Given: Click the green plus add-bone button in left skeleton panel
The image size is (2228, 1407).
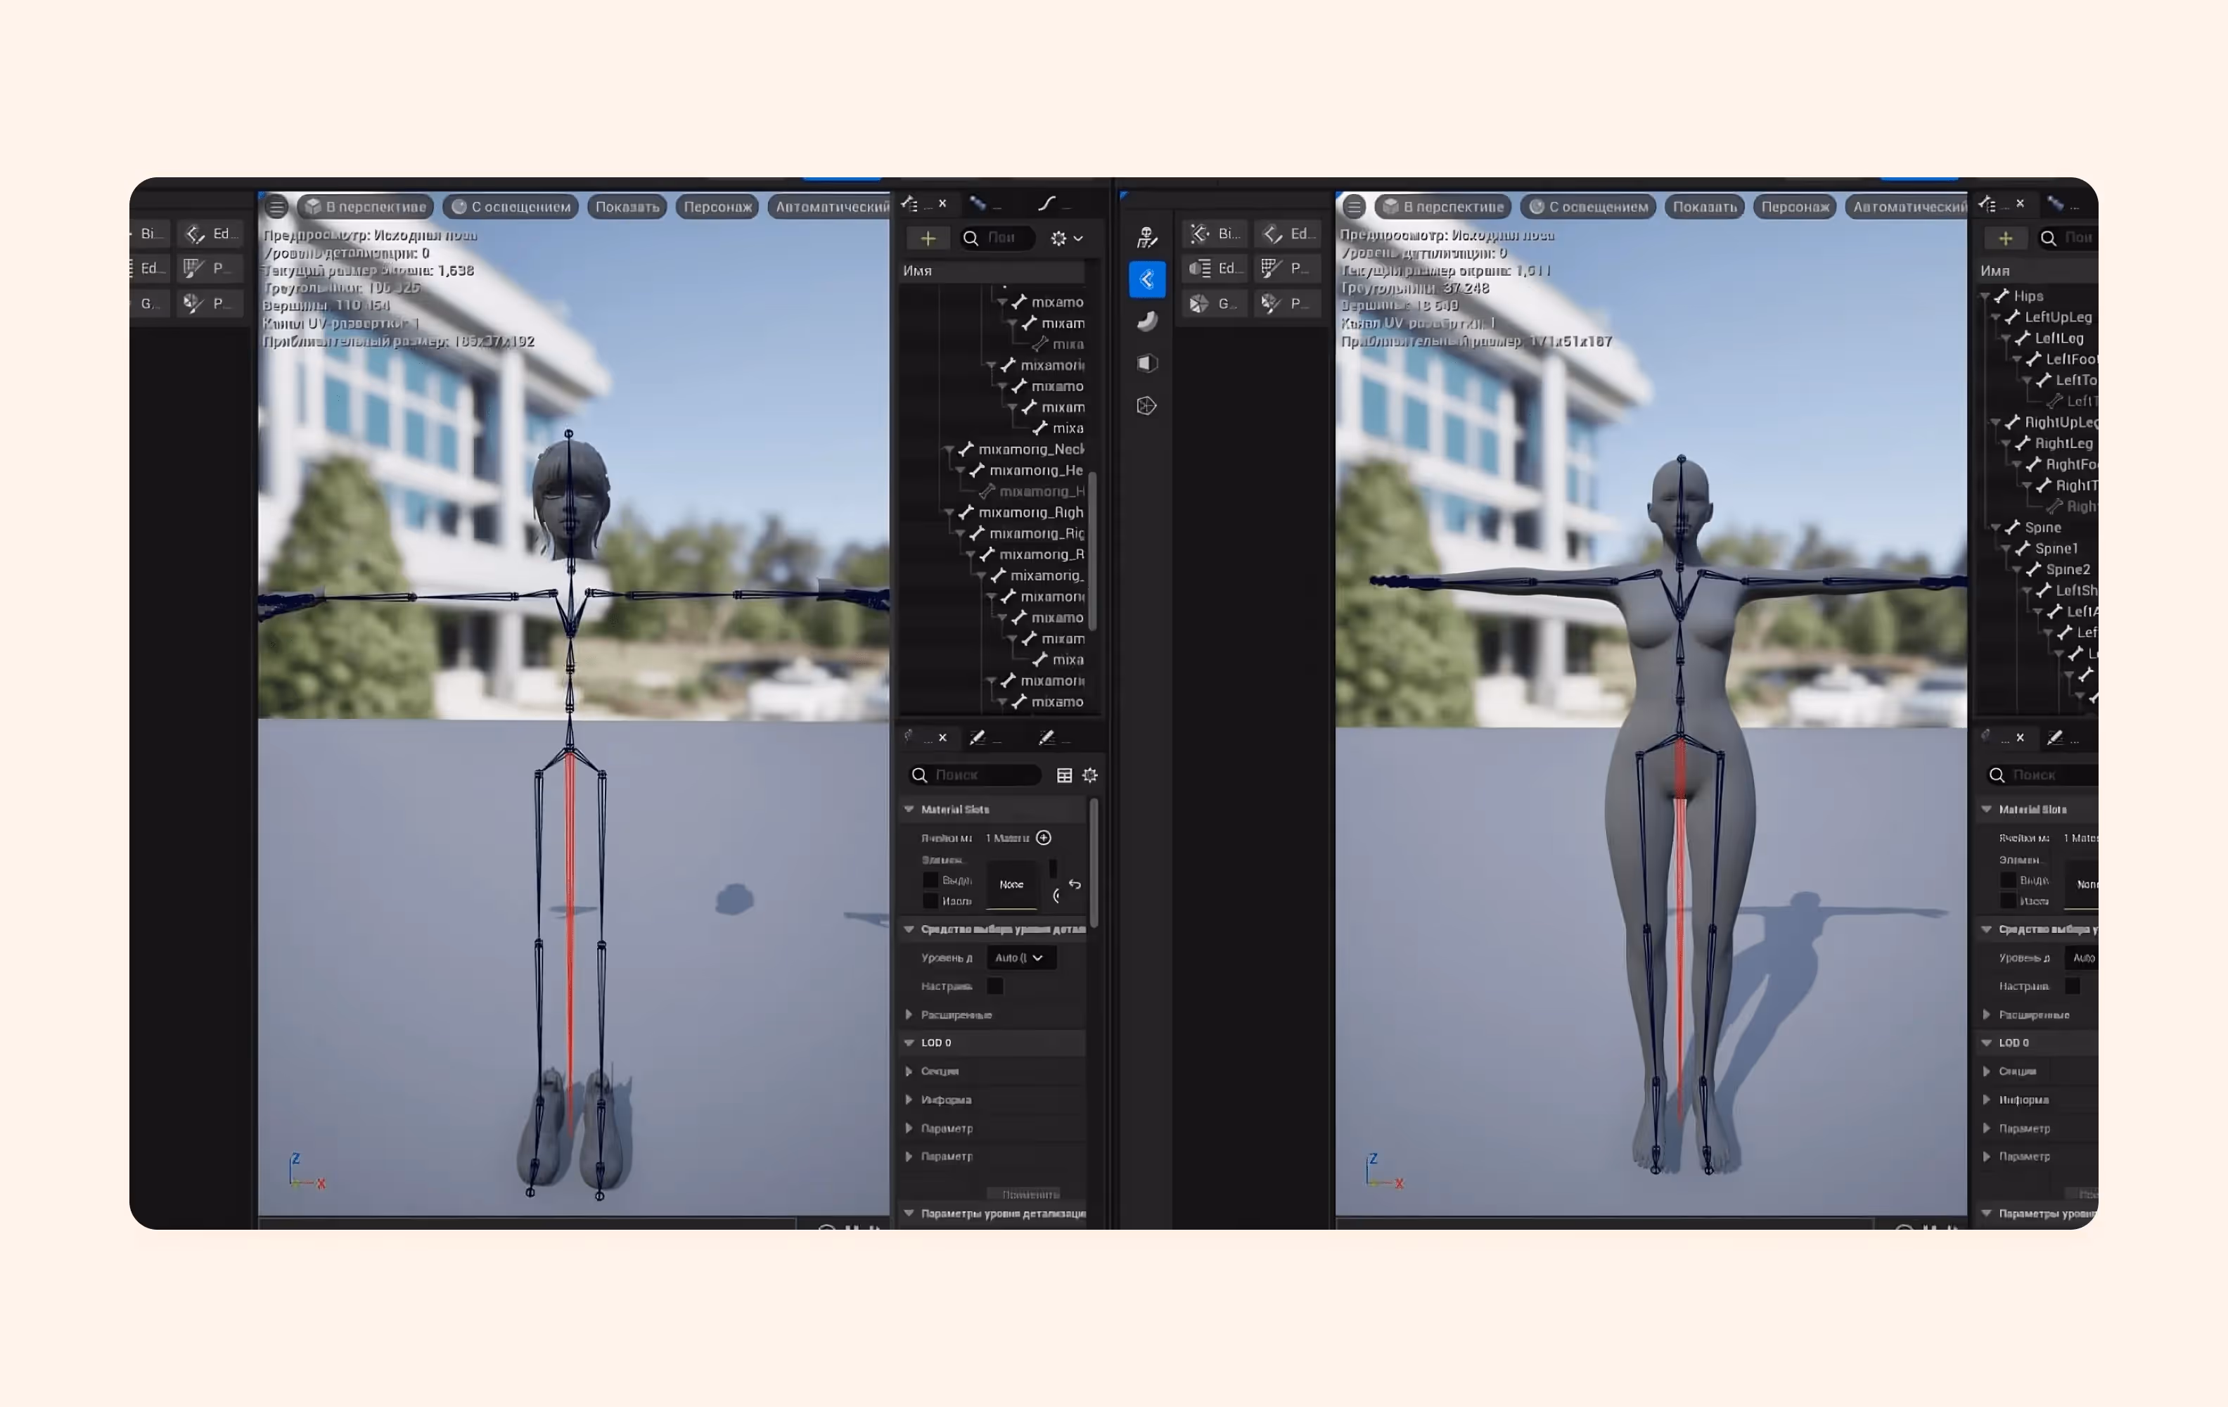Looking at the screenshot, I should point(928,238).
